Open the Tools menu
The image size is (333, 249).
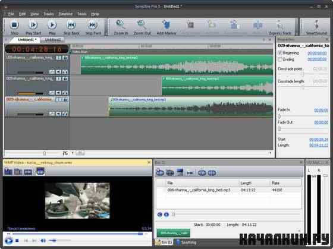click(81, 14)
